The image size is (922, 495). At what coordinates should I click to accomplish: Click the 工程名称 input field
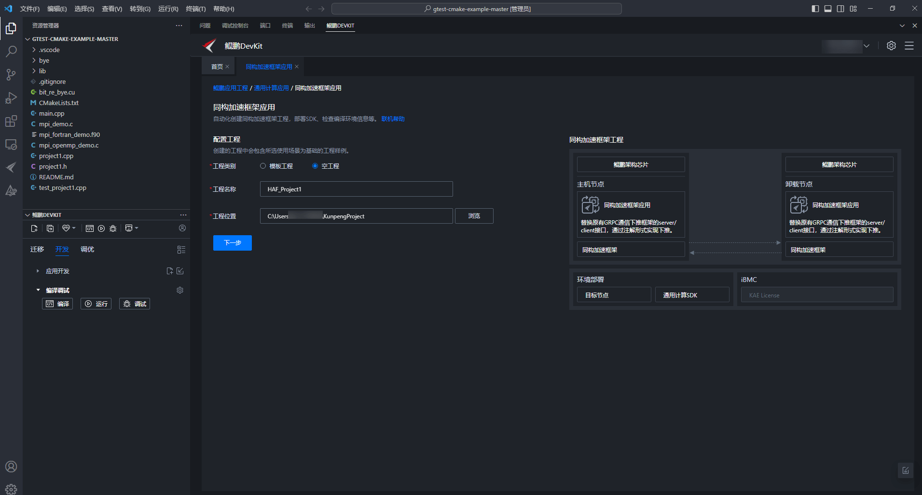pyautogui.click(x=357, y=189)
